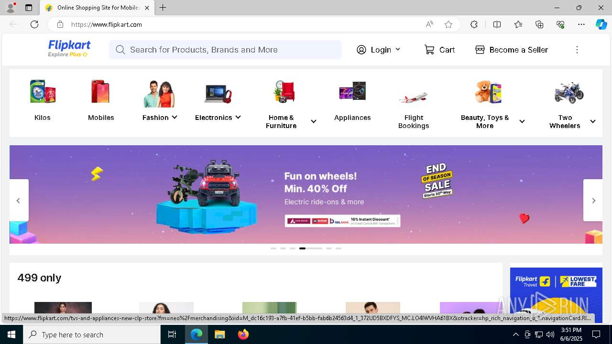Open Browser essentials heart icon

coord(560,24)
